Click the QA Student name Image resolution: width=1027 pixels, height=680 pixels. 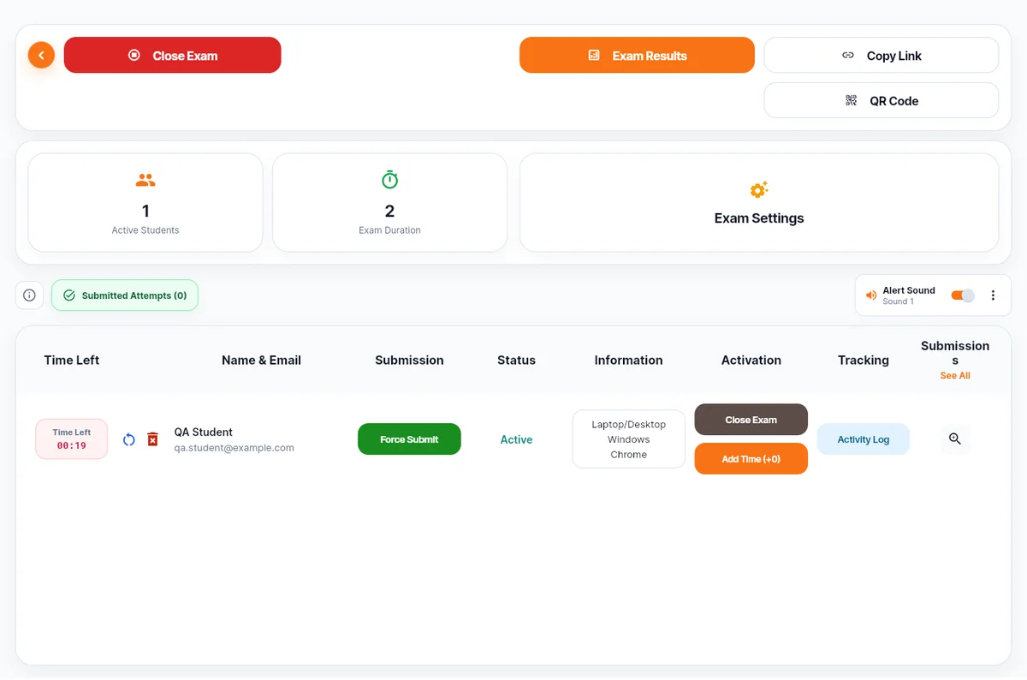pyautogui.click(x=204, y=432)
